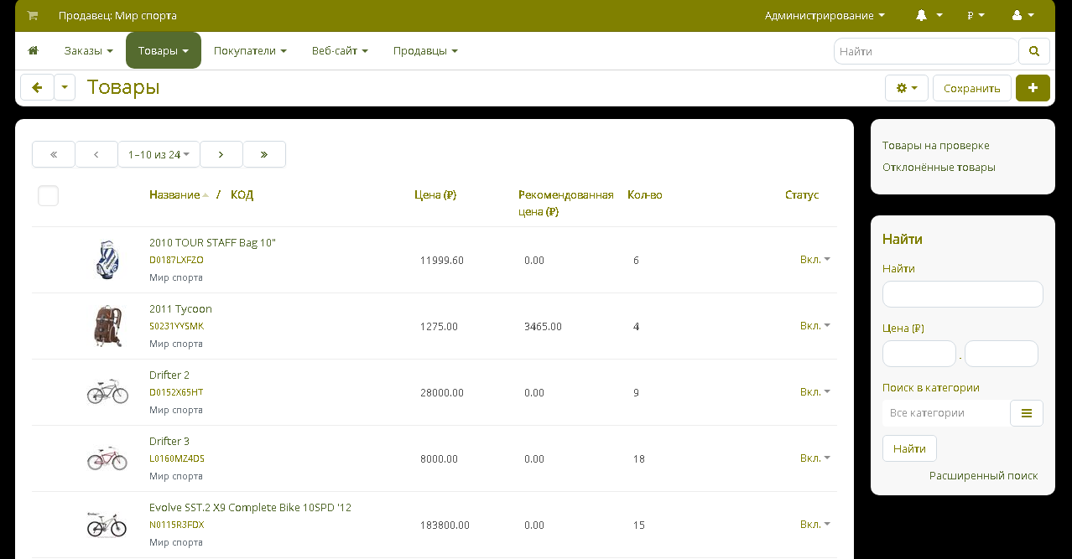This screenshot has width=1072, height=559.
Task: Sort by the КОД column header
Action: pos(242,194)
